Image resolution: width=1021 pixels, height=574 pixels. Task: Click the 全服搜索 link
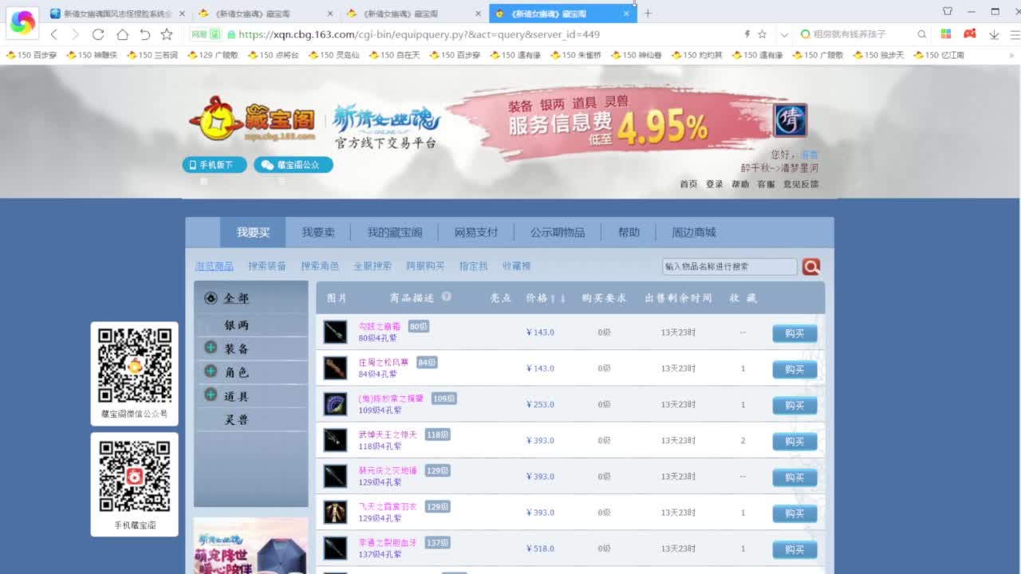coord(373,266)
